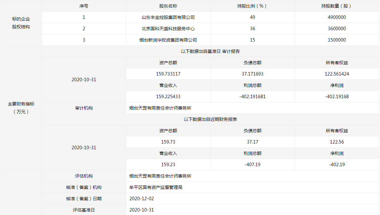The image size is (380, 215).
Task: Select 营业收入 label above 159.225433
Action: click(168, 85)
